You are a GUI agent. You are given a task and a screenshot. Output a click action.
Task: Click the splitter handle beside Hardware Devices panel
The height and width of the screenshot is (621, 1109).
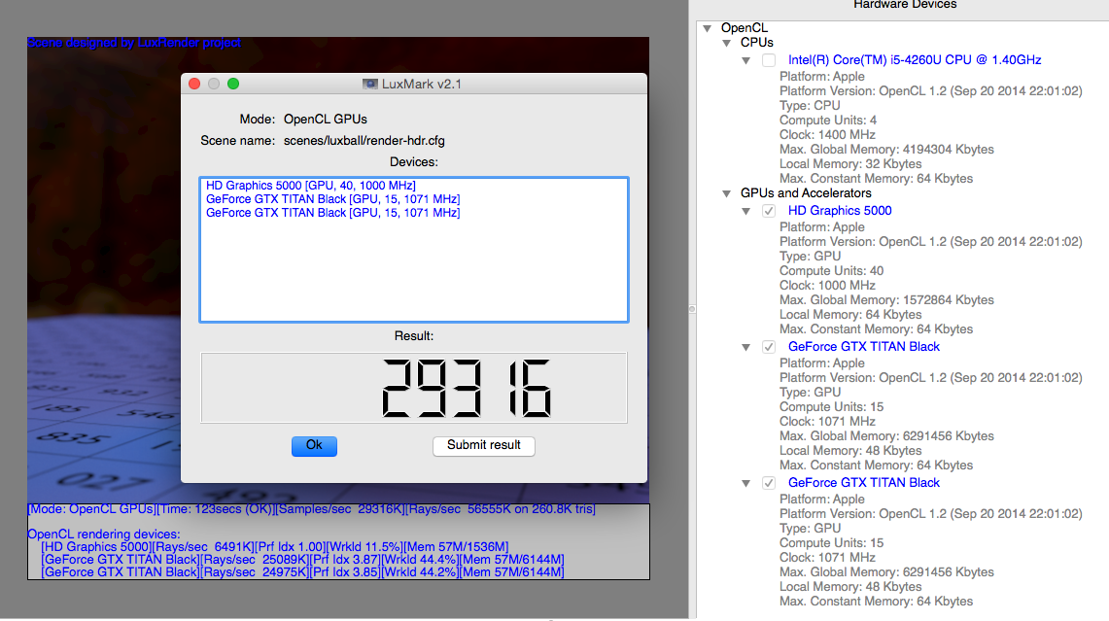692,309
